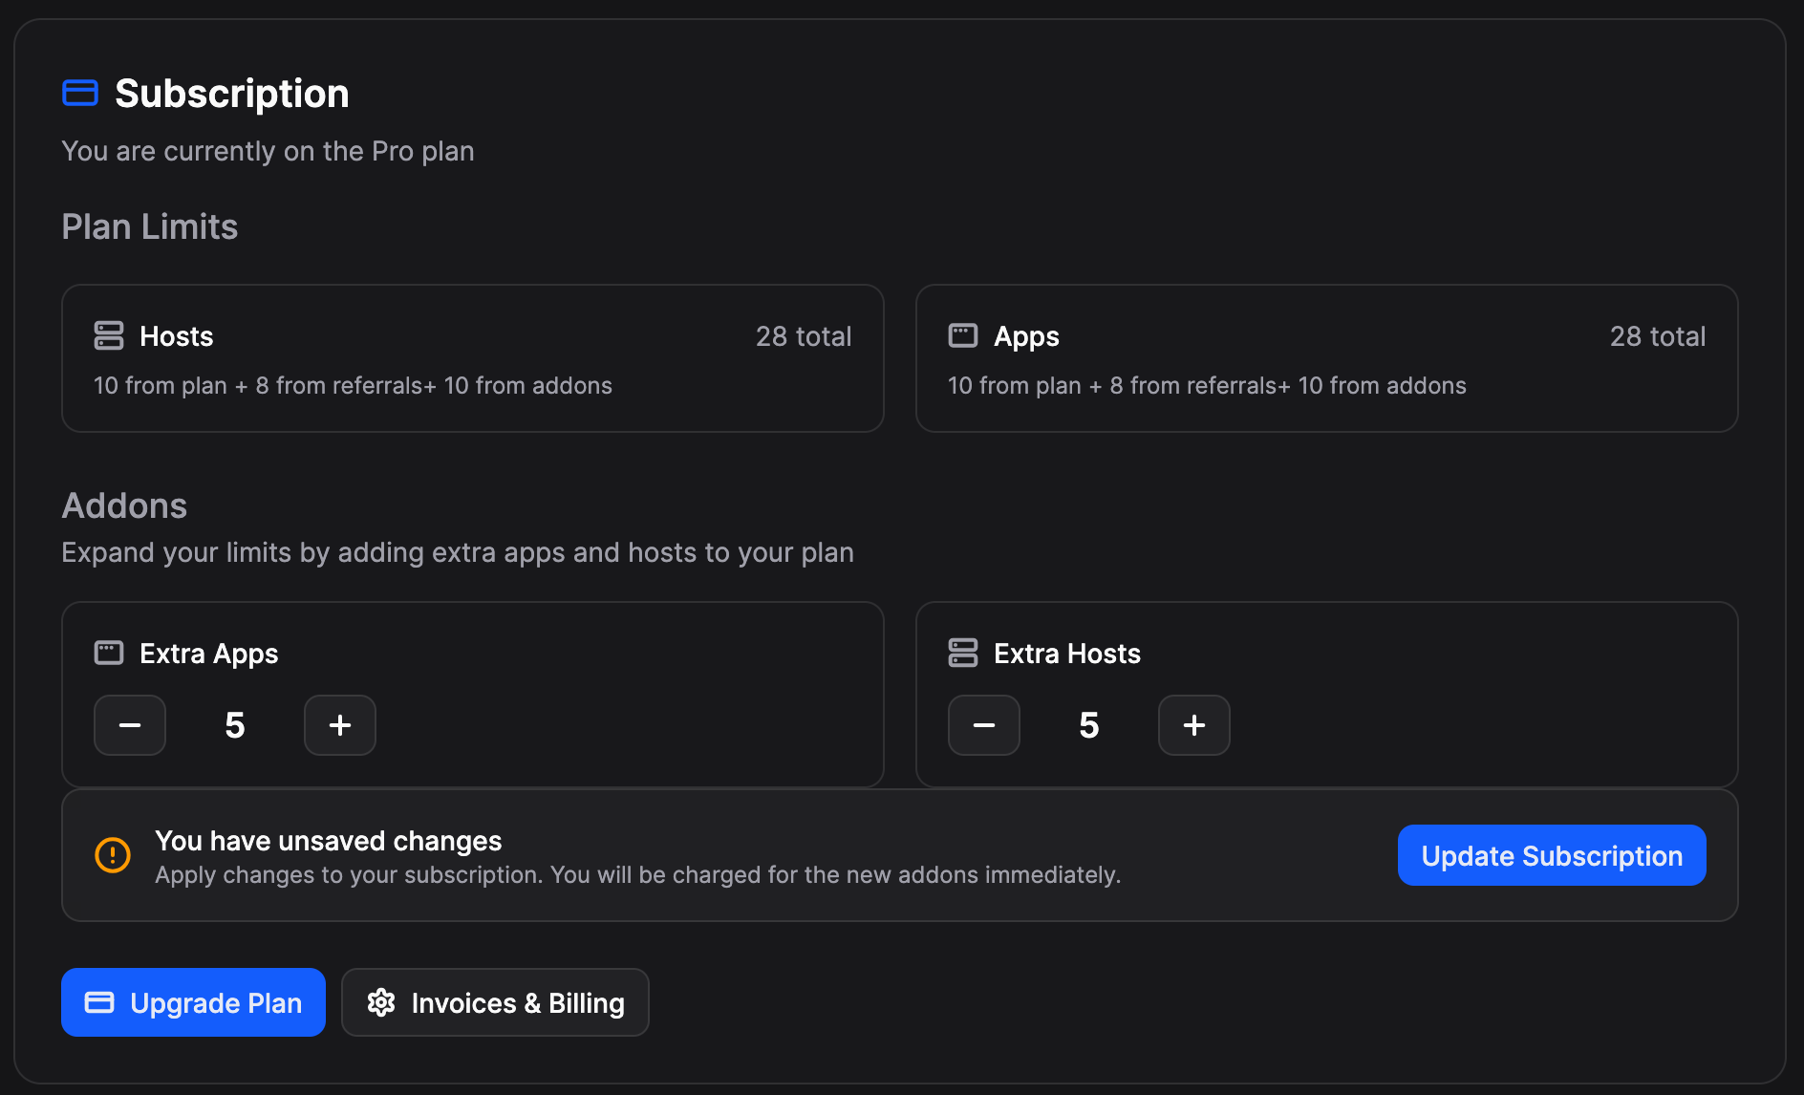This screenshot has width=1804, height=1095.
Task: Click the Extra Hosts quantity value
Action: click(x=1089, y=725)
